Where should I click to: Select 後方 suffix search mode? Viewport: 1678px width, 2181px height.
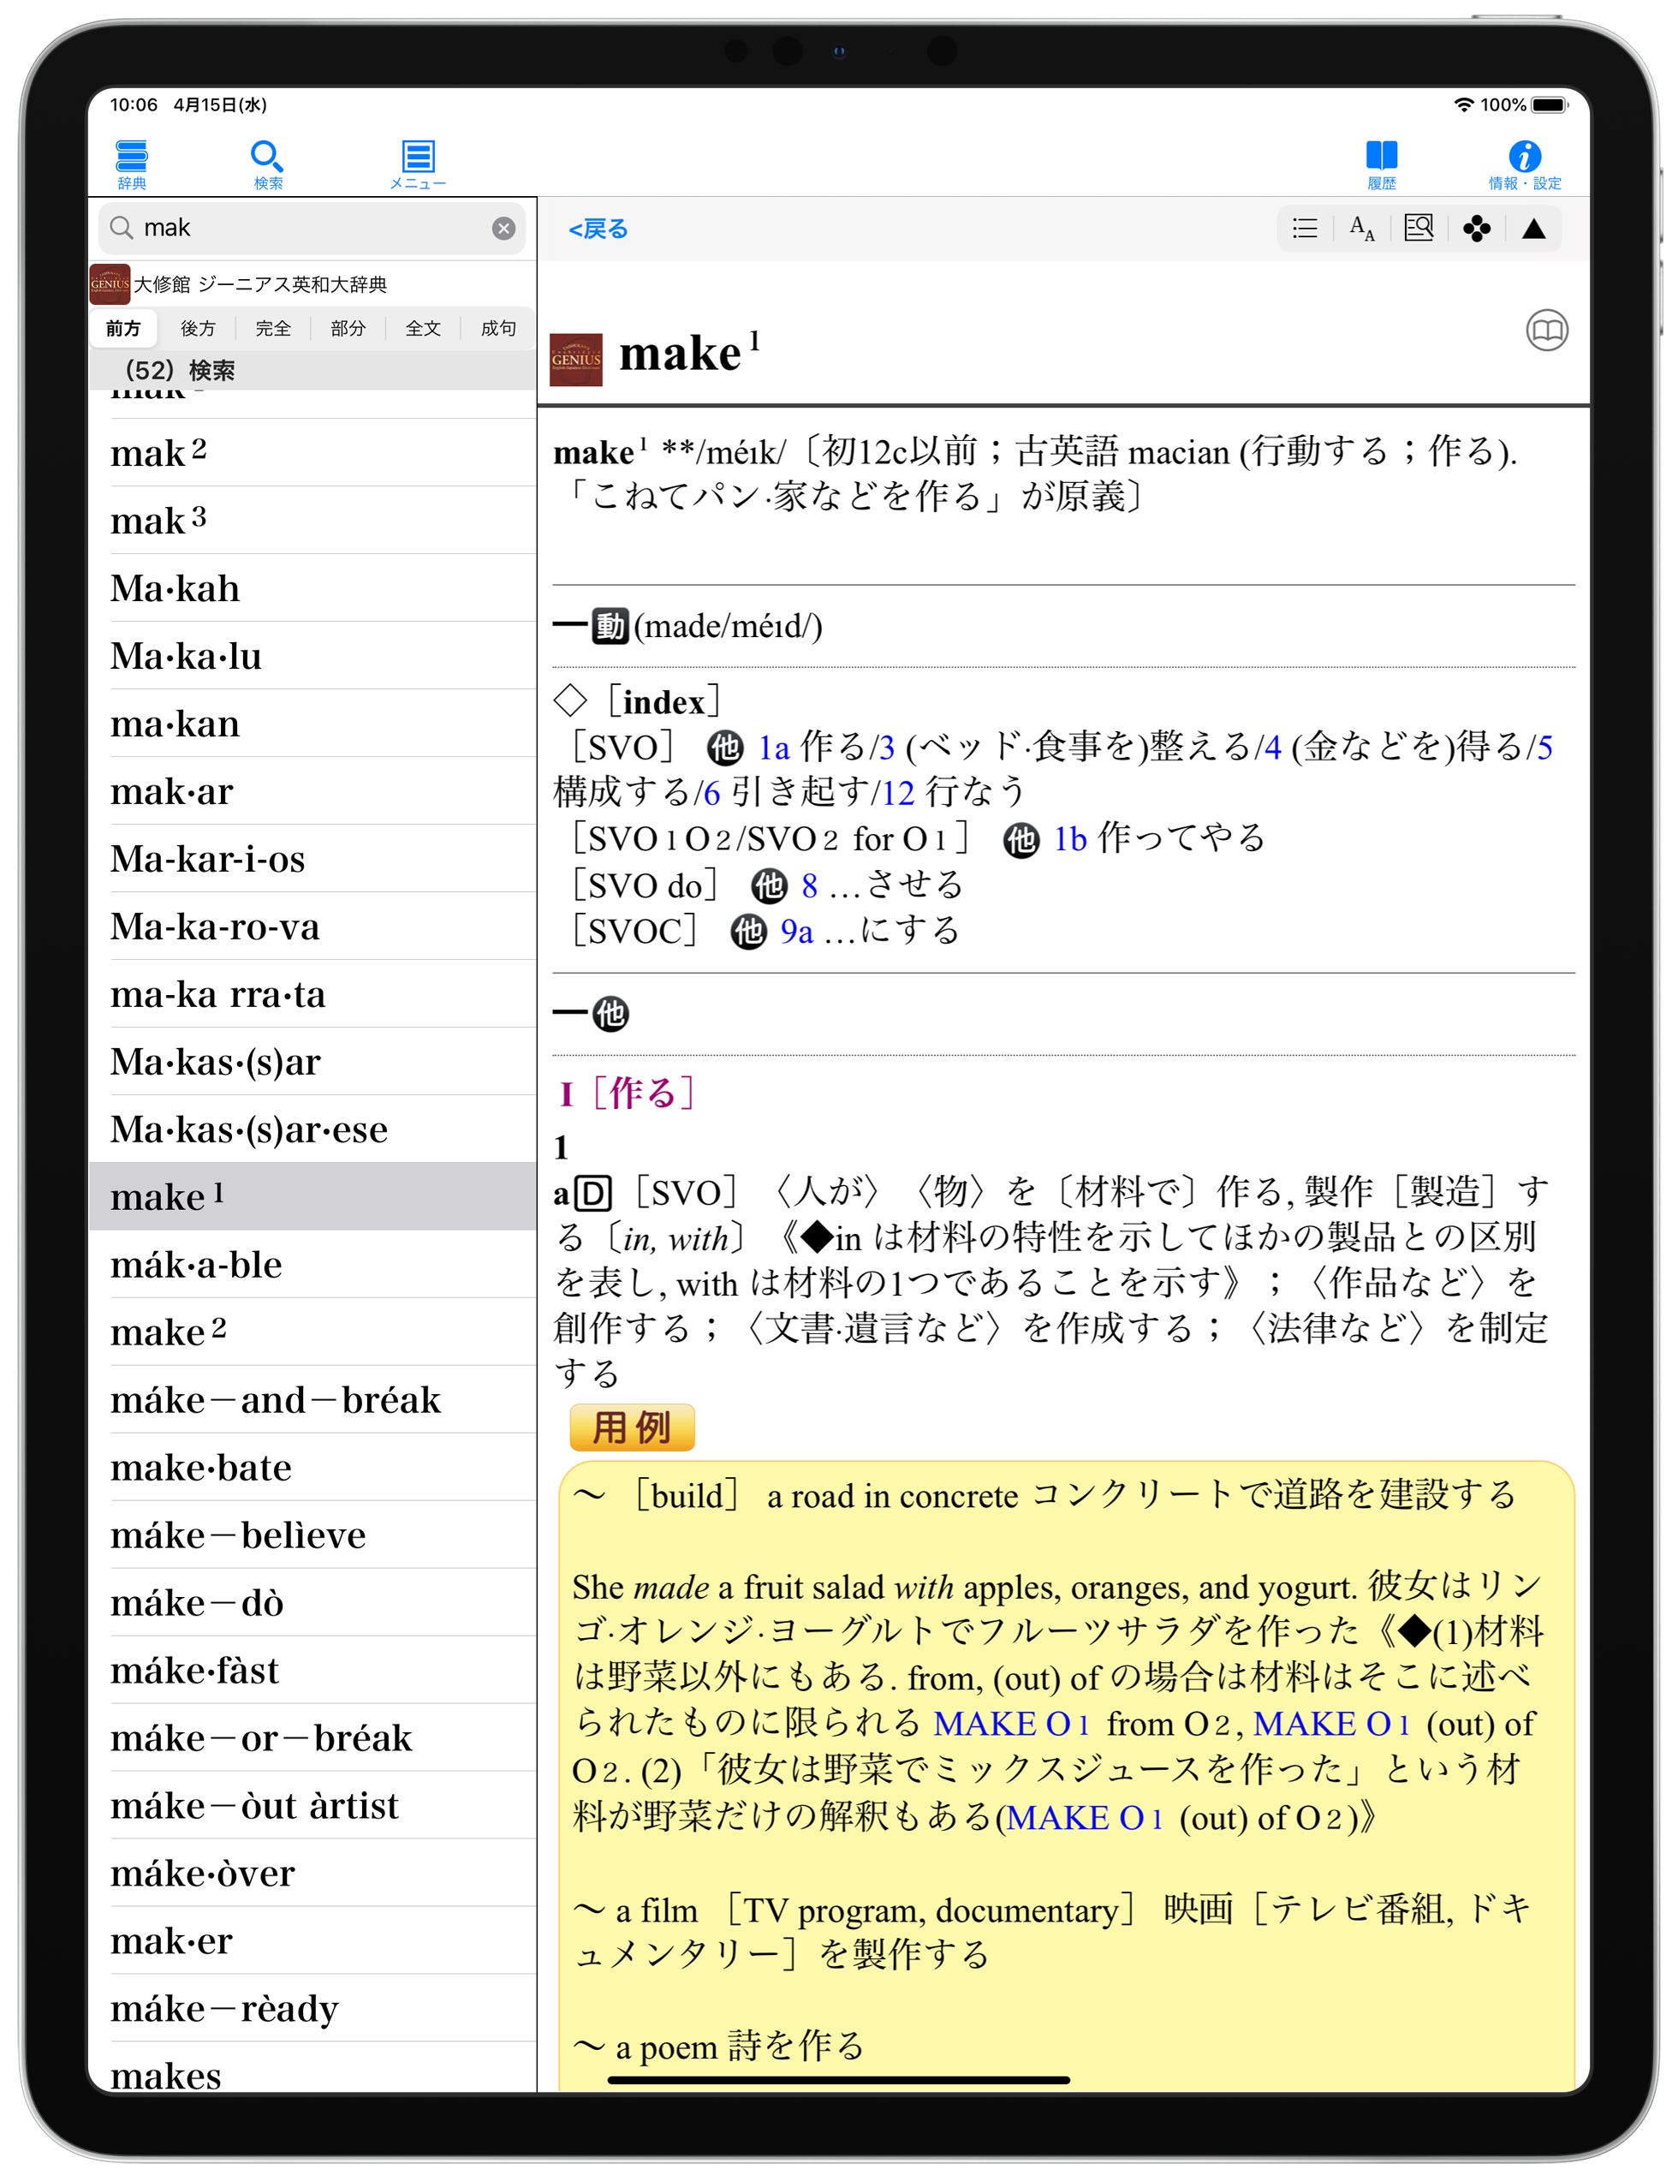198,329
